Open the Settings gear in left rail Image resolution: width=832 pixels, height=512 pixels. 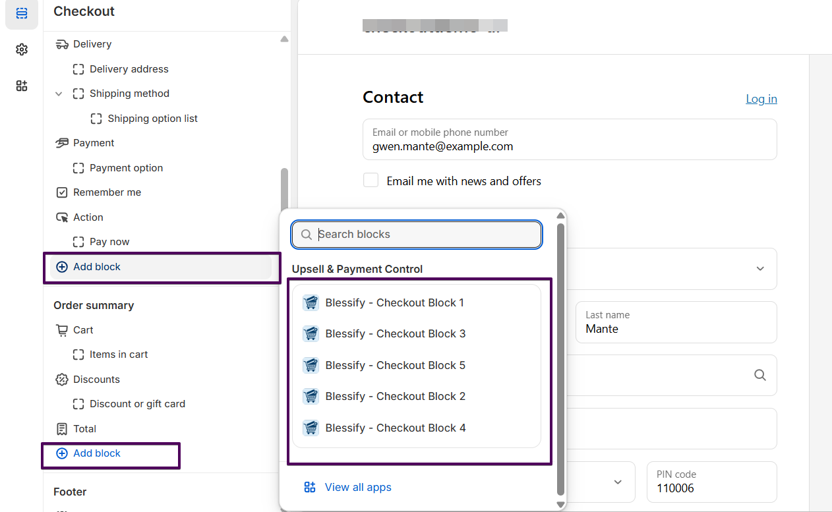tap(22, 49)
